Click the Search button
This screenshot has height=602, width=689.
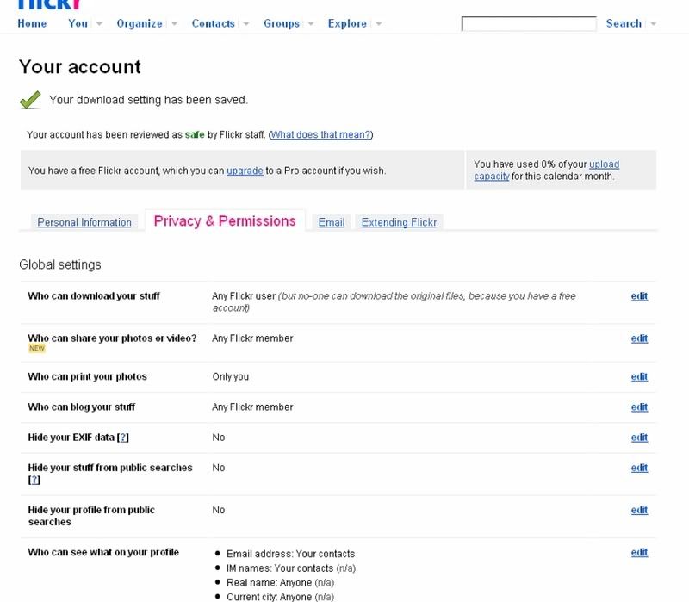tap(624, 23)
